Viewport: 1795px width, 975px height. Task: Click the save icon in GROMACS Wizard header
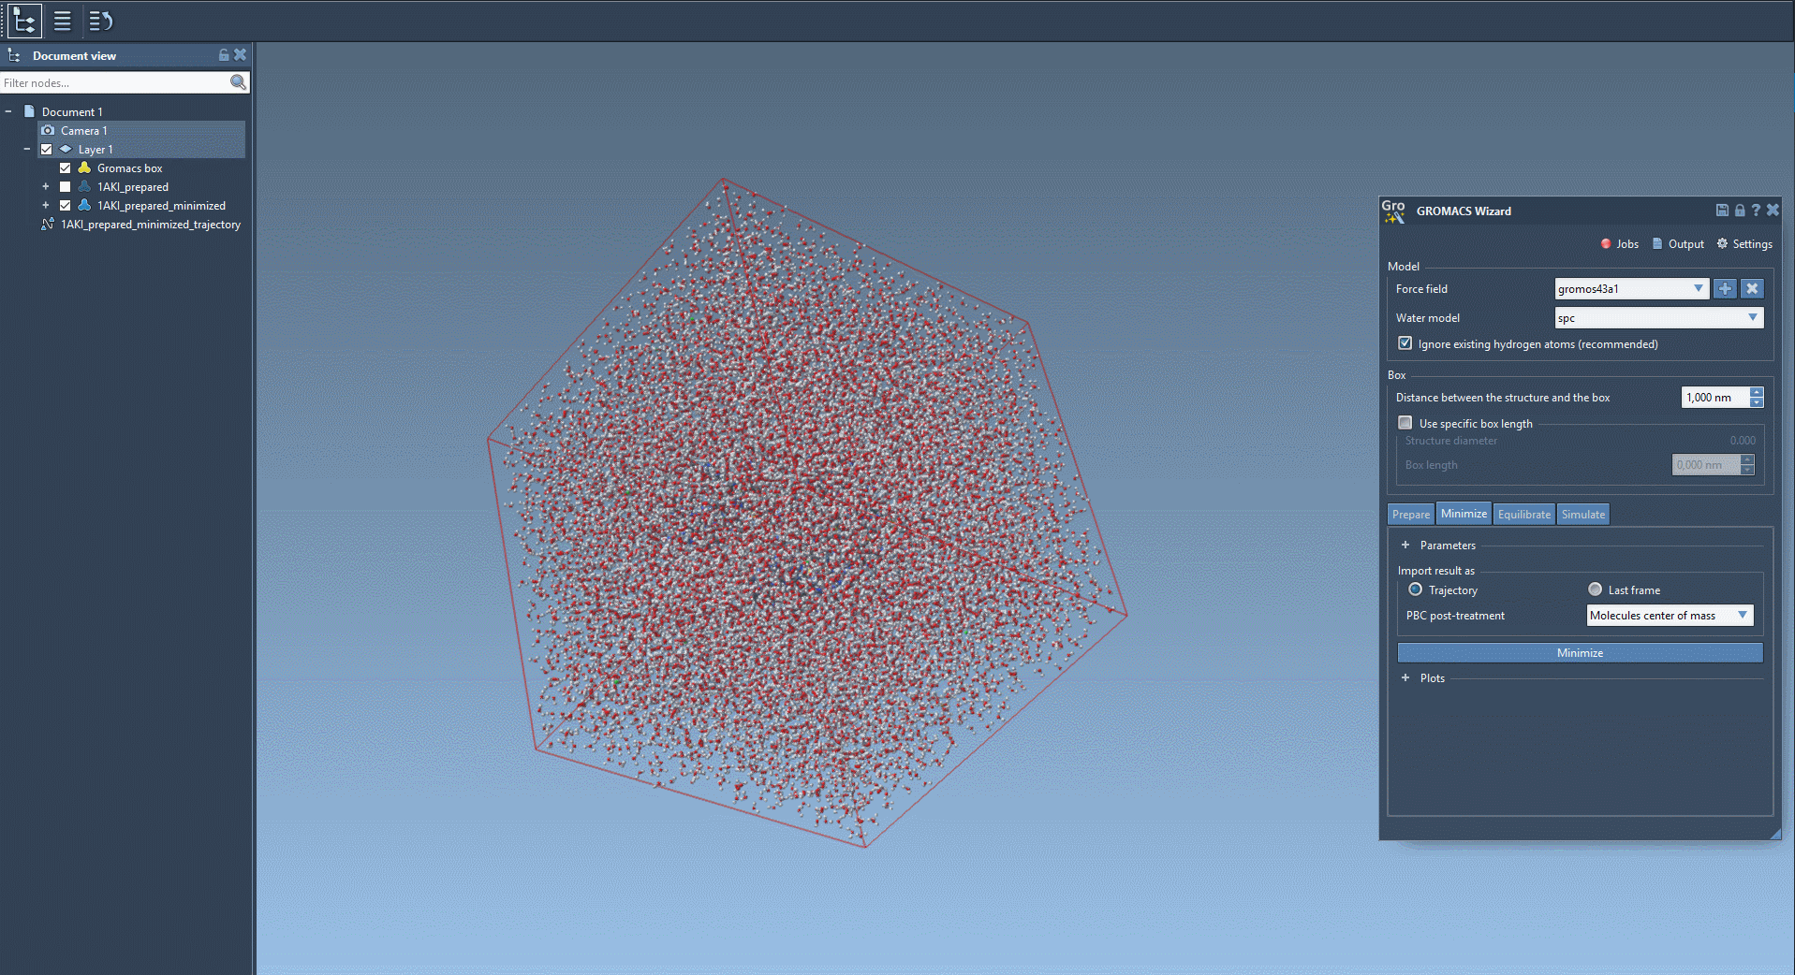click(x=1722, y=211)
